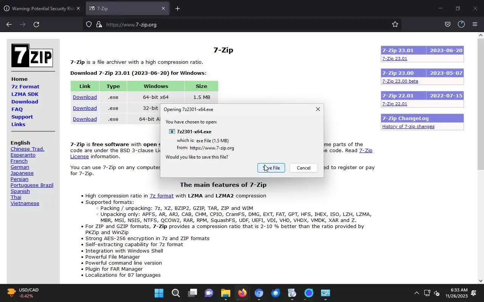Open the Save to Pocket icon
Viewport: 484px width, 302px height.
pos(448,25)
